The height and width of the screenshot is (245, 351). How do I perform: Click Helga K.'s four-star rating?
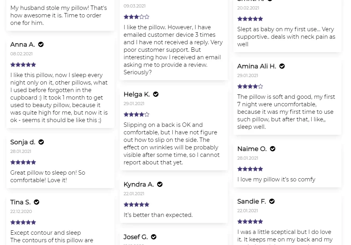(136, 115)
